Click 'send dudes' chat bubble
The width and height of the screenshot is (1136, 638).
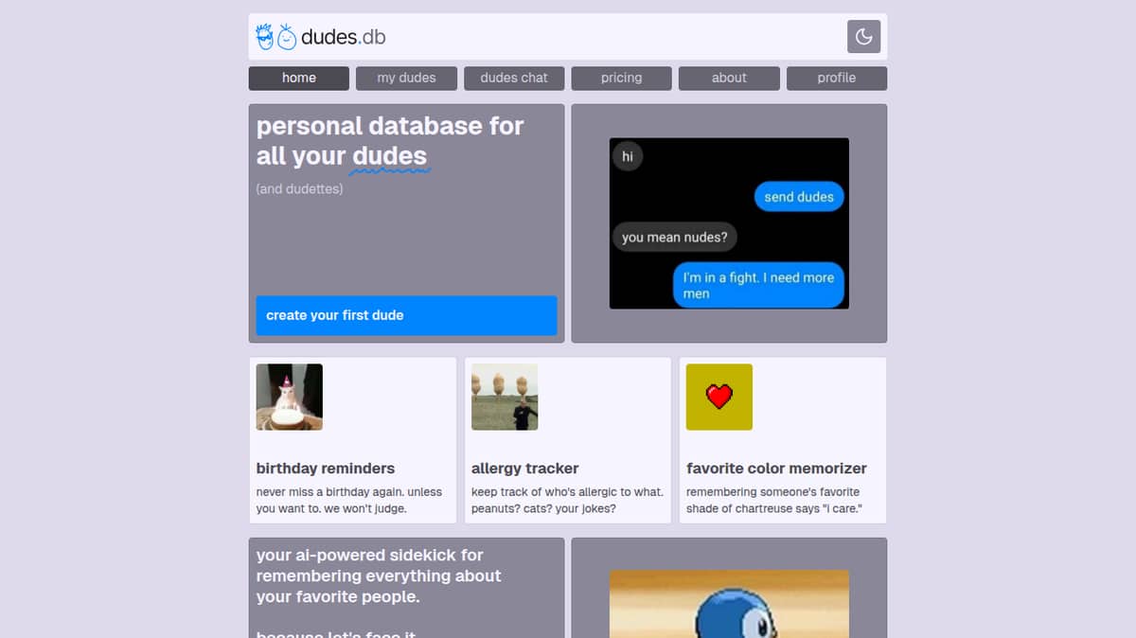(x=799, y=197)
